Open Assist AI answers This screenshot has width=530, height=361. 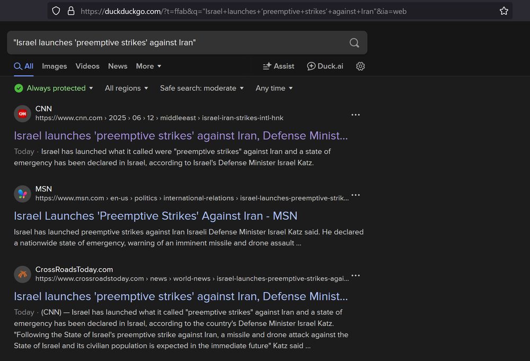[279, 66]
